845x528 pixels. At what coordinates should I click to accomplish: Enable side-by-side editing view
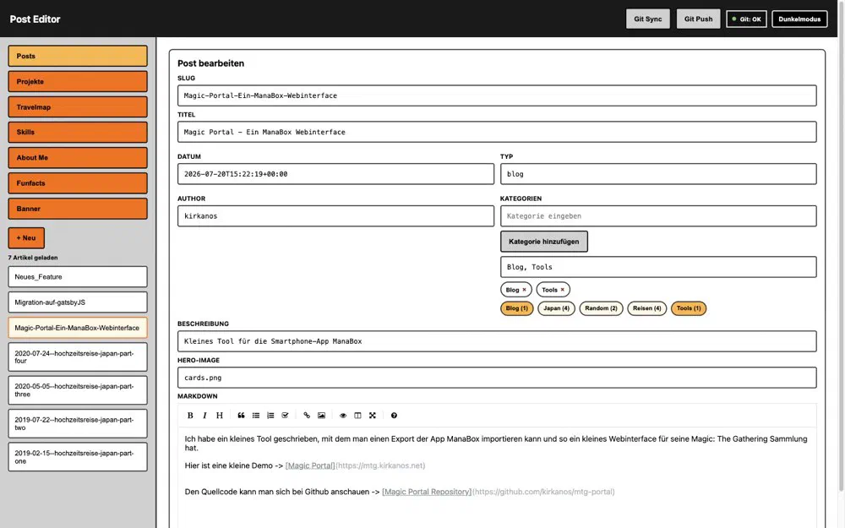357,416
